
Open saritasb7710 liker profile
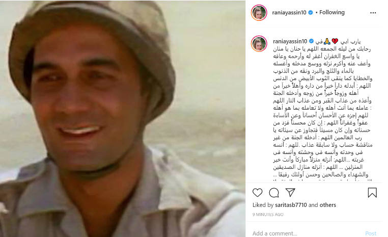click(291, 205)
